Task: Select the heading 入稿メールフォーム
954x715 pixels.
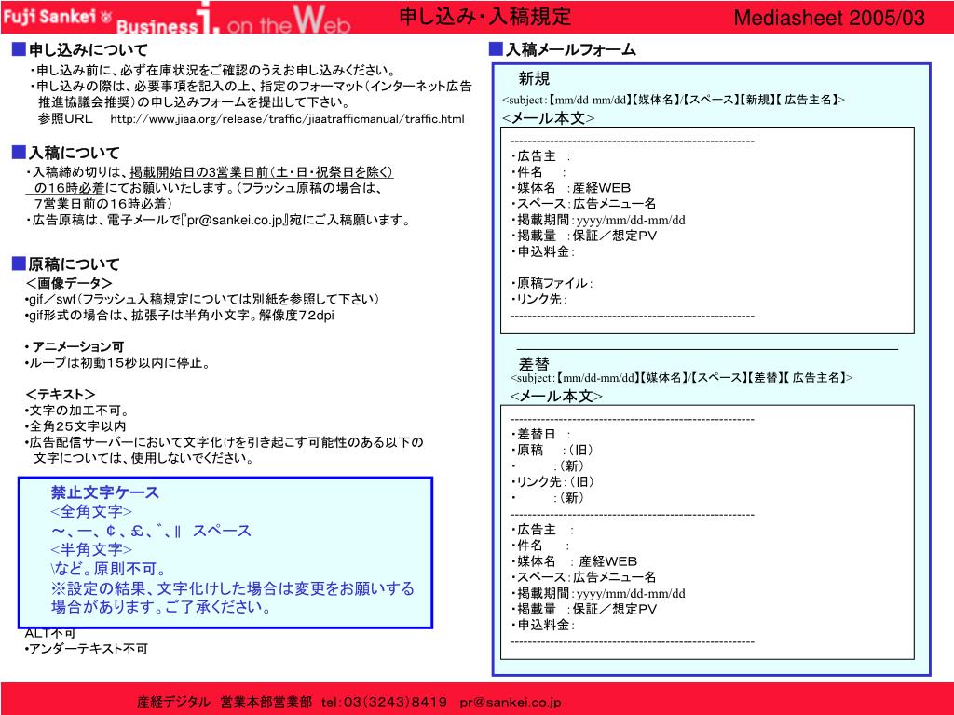Action: (571, 50)
